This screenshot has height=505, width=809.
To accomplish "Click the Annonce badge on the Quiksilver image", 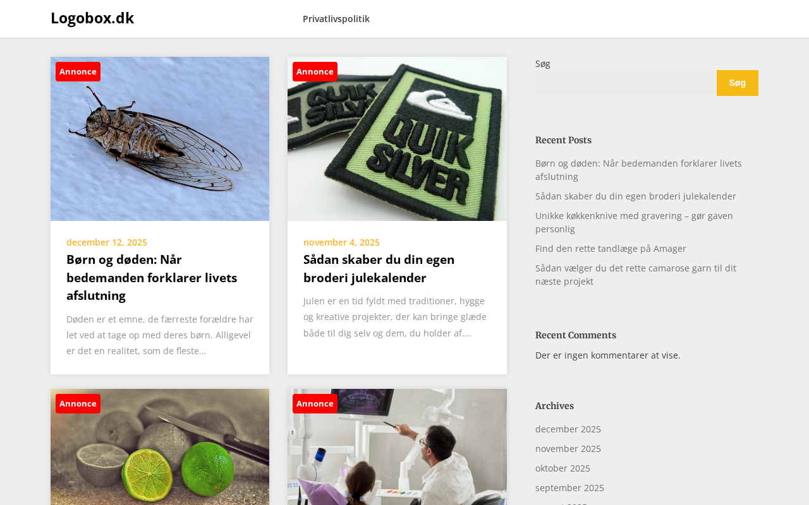I will pos(315,71).
